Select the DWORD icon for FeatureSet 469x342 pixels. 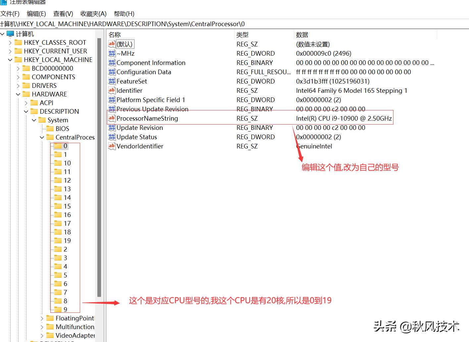tap(112, 81)
